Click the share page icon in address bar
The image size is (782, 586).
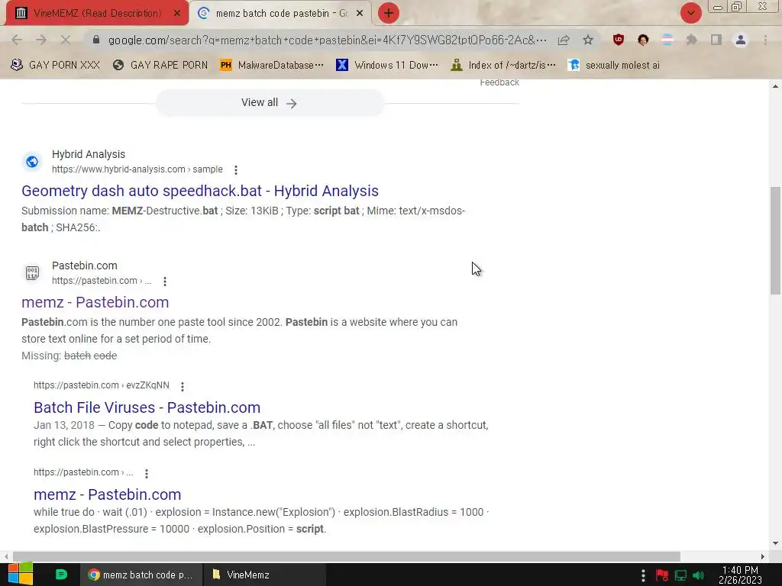564,40
